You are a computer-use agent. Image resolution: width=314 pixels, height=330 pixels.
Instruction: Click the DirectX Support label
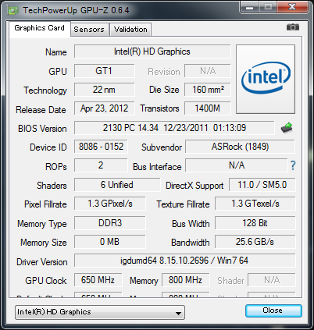click(194, 186)
